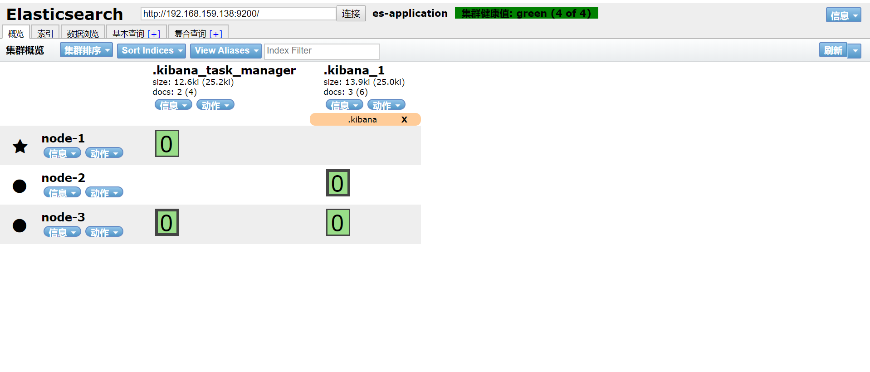This screenshot has height=372, width=870.
Task: Open 动作 dropdown for node-2
Action: tap(104, 192)
